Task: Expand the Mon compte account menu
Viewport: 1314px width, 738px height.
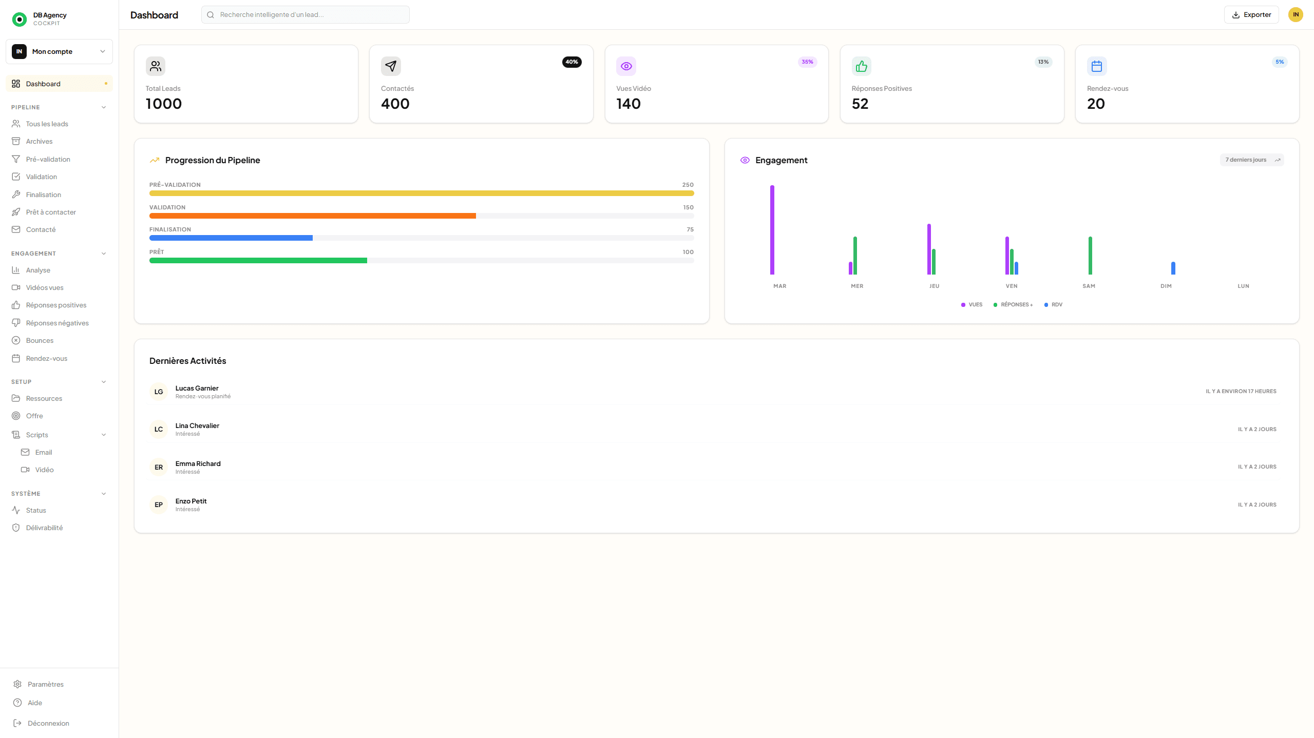Action: [x=59, y=51]
